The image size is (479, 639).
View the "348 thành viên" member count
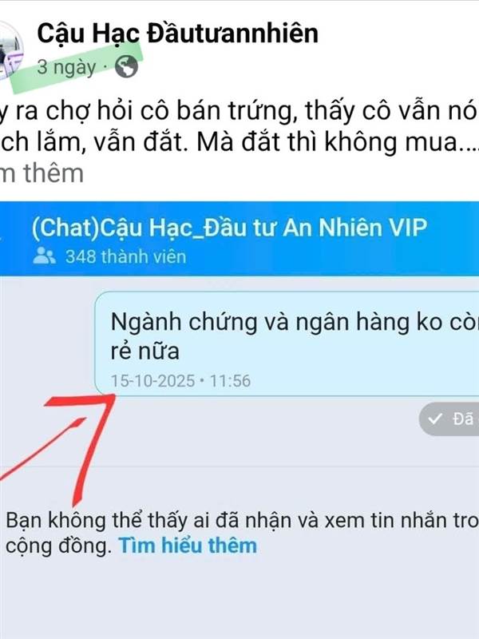(126, 256)
